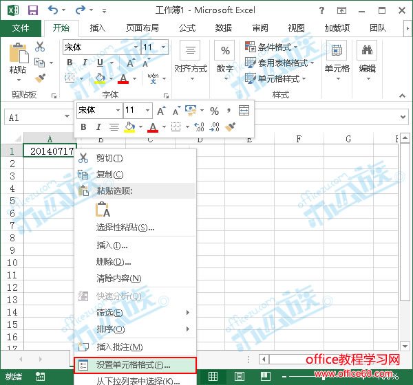Click the Cut scissors icon in ribbon
This screenshot has height=385, width=413.
40,47
